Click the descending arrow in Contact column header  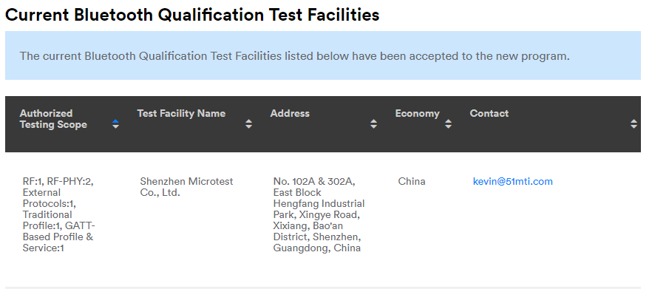tap(634, 126)
